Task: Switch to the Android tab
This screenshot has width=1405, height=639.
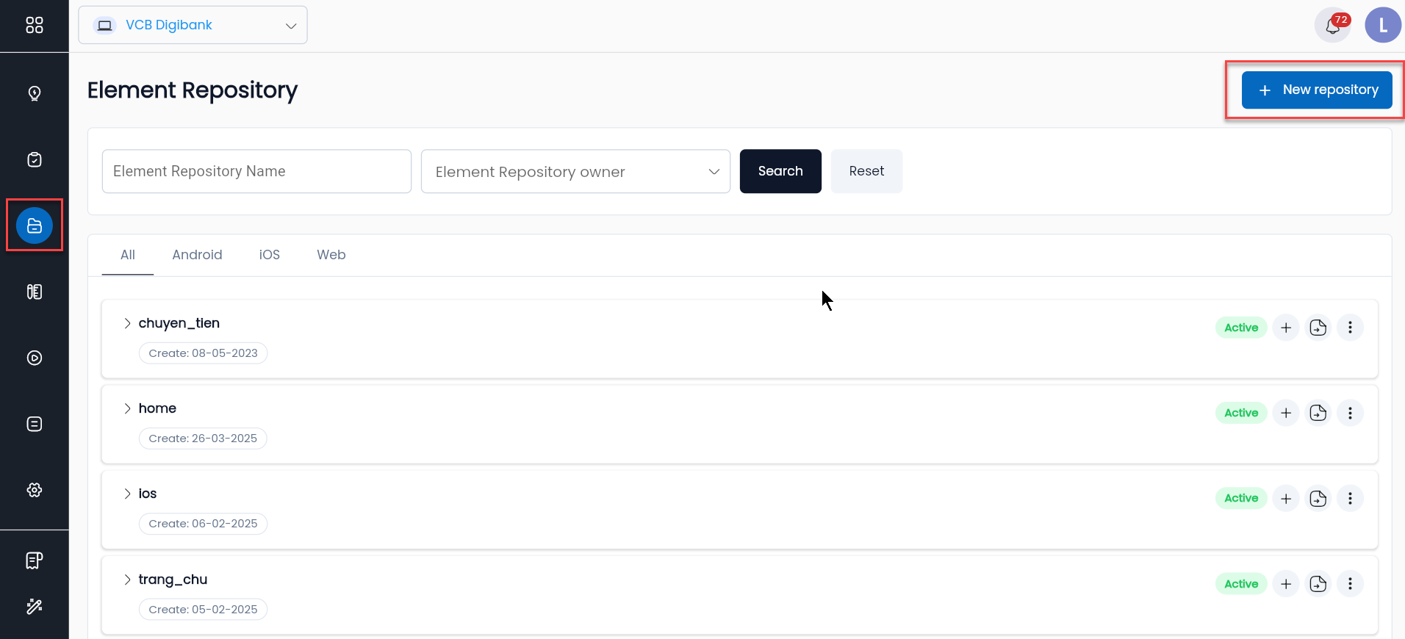Action: coord(197,255)
